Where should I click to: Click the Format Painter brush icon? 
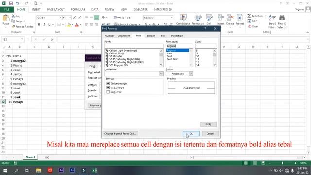(x=13, y=26)
